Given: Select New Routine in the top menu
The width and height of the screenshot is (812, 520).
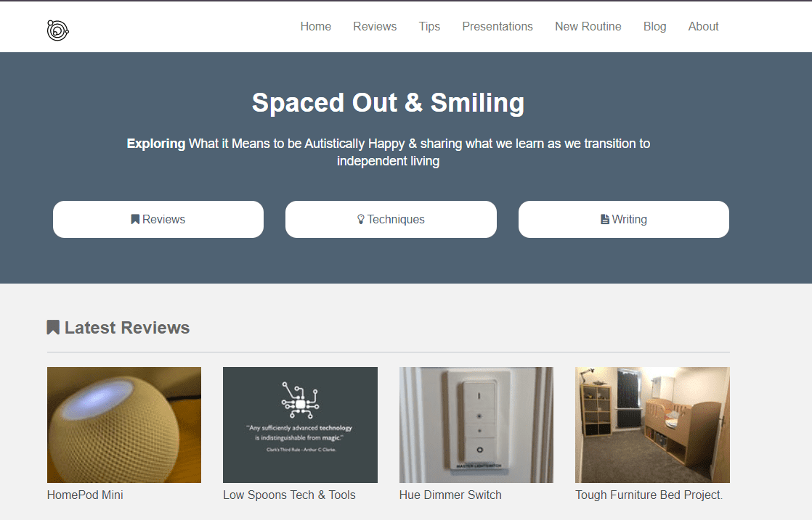Looking at the screenshot, I should point(588,26).
